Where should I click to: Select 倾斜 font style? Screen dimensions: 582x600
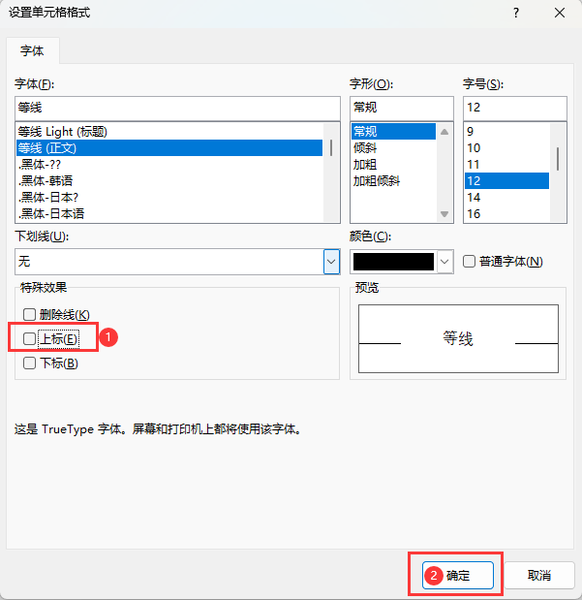pyautogui.click(x=393, y=148)
